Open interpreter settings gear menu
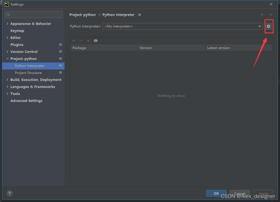This screenshot has width=280, height=202. (268, 26)
